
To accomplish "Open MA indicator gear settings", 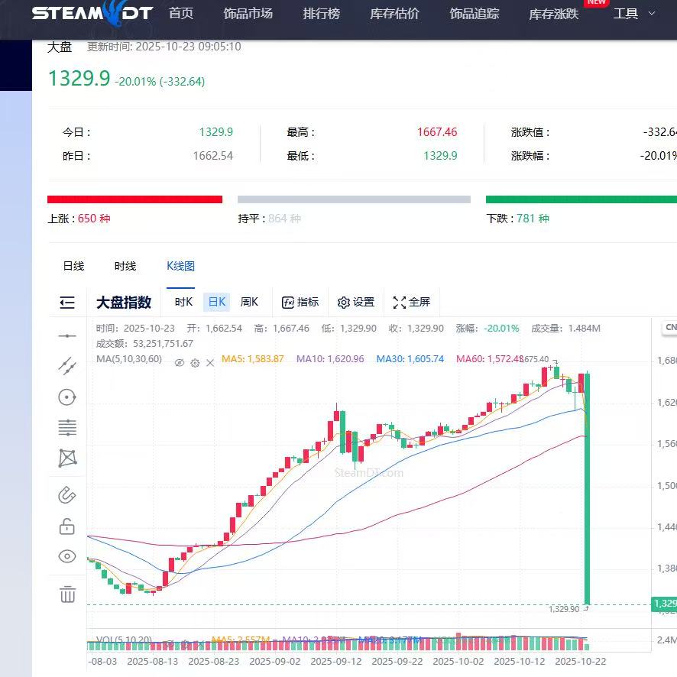I will click(195, 363).
